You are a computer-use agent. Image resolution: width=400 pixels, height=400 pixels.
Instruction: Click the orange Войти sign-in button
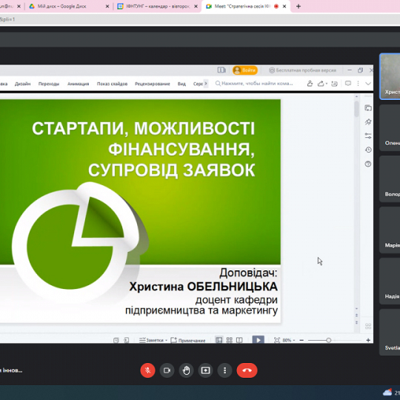pos(245,70)
